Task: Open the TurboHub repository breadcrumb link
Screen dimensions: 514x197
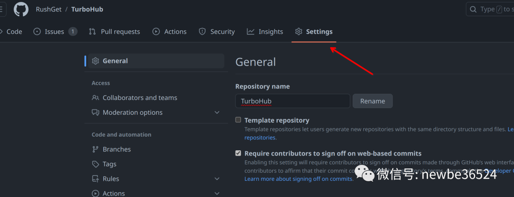Action: click(x=87, y=9)
